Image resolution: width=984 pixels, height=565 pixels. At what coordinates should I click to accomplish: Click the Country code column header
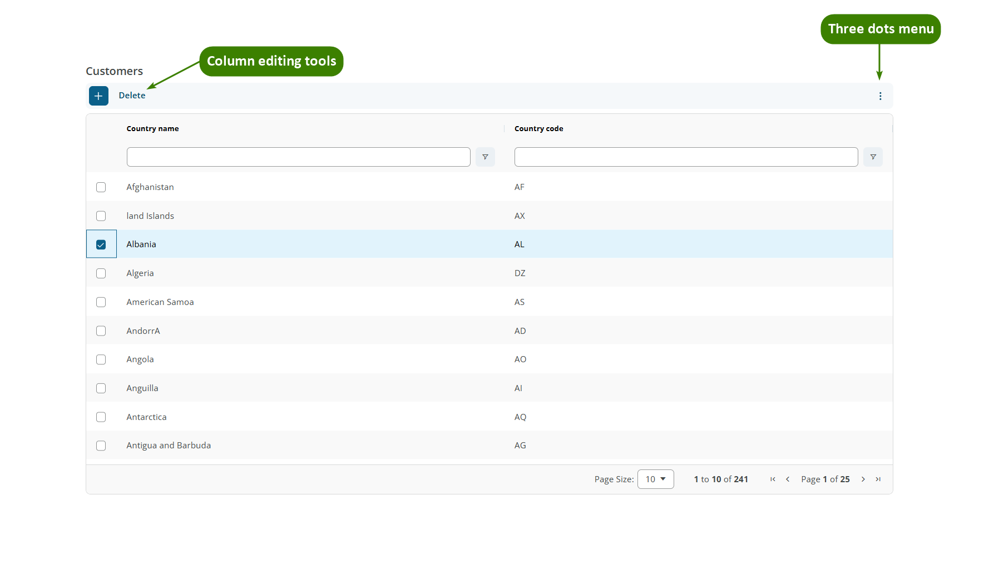point(538,128)
